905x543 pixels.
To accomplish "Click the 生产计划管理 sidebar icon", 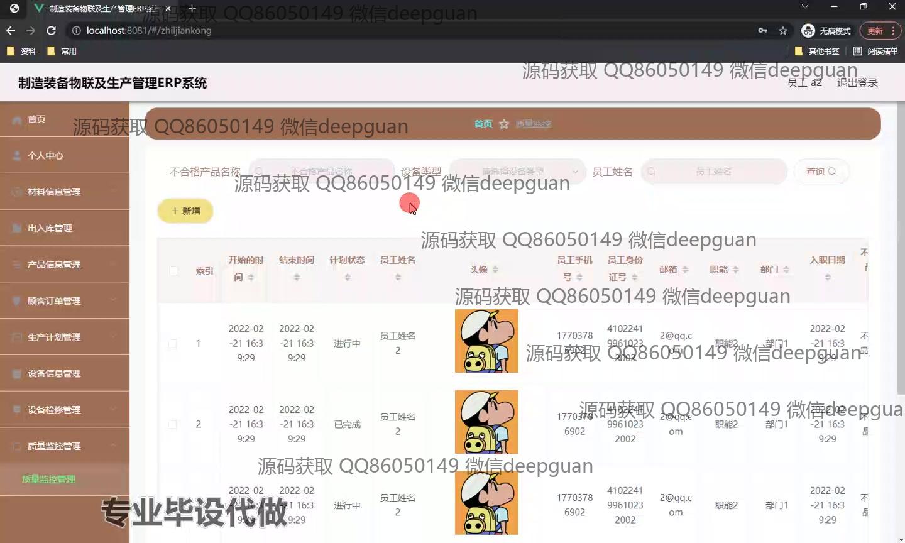I will (17, 337).
